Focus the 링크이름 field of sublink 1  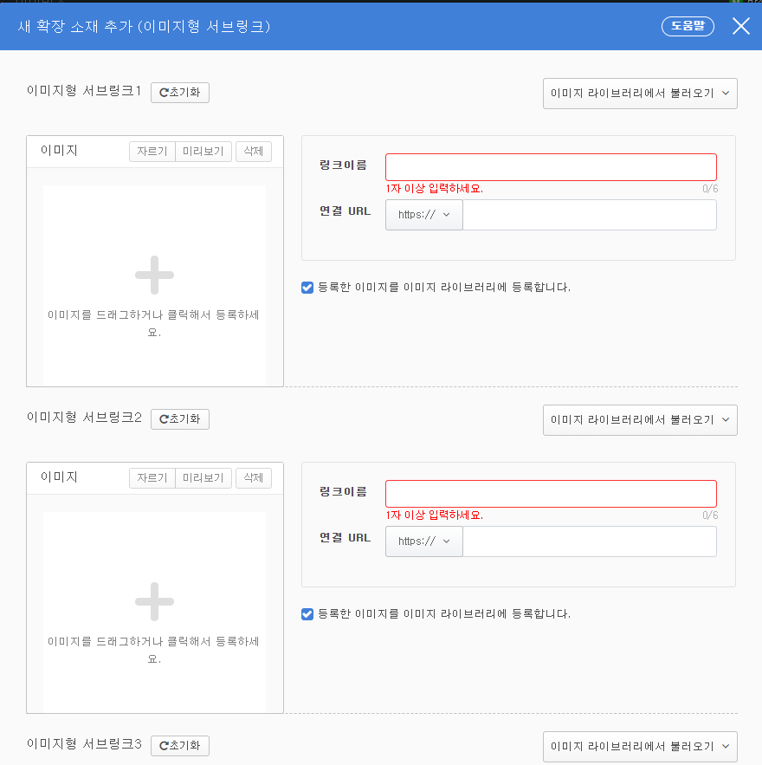click(551, 167)
